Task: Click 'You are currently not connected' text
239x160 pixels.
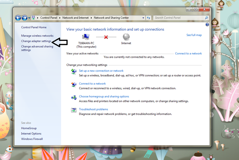Action: 134,57
